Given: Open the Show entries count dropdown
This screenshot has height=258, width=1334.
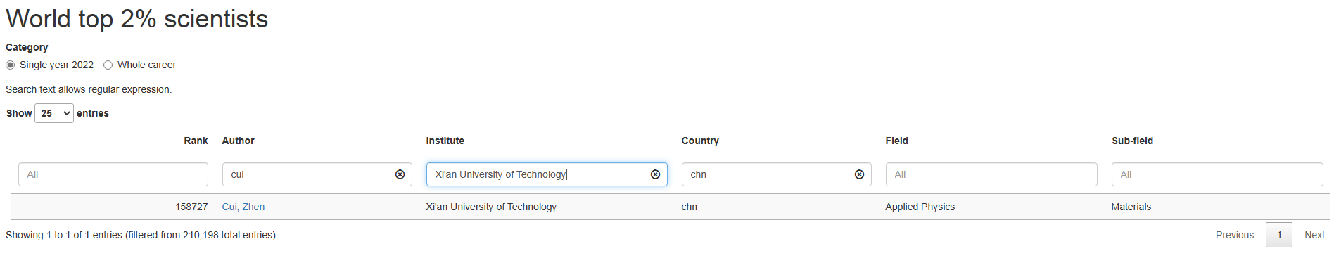Looking at the screenshot, I should pos(54,113).
